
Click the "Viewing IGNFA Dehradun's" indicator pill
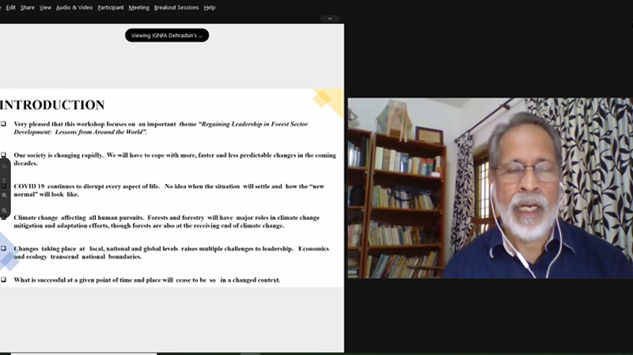(x=167, y=35)
